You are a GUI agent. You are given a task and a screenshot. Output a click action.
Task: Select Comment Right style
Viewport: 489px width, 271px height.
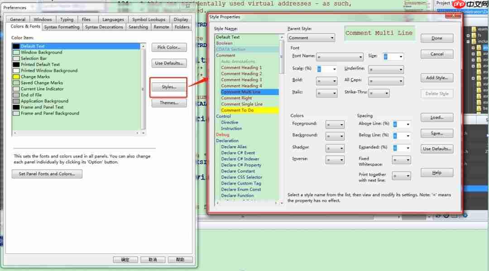click(236, 98)
